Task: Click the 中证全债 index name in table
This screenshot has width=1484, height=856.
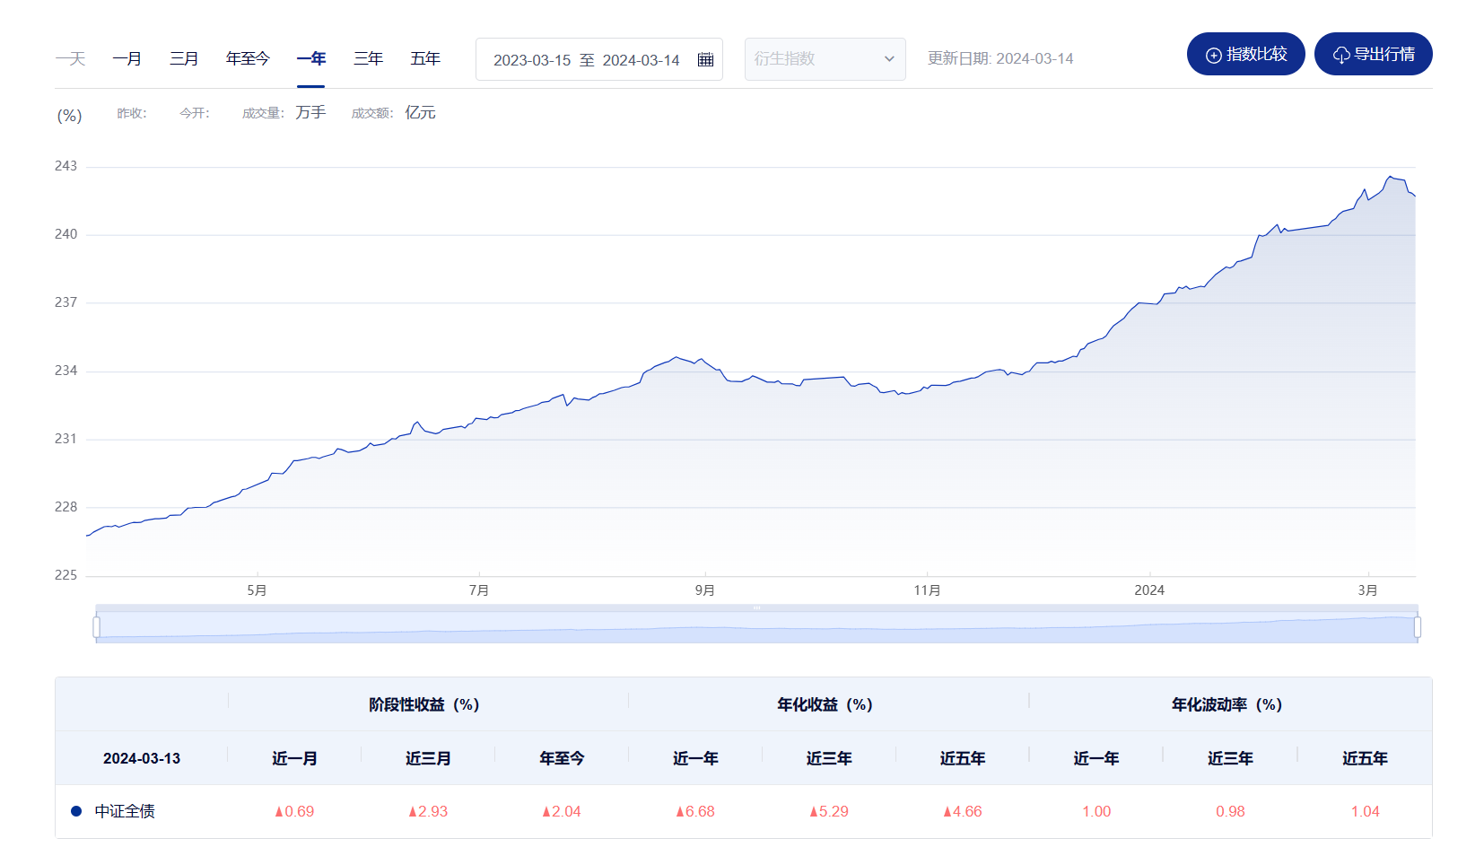Action: [125, 811]
